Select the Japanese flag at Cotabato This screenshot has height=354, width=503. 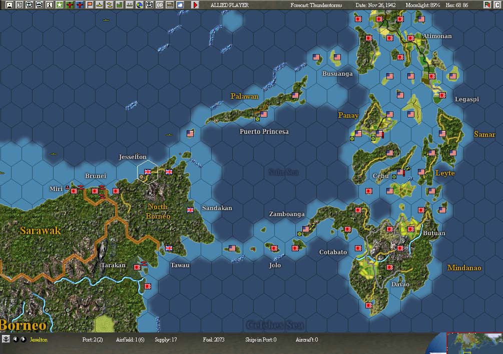(x=358, y=248)
